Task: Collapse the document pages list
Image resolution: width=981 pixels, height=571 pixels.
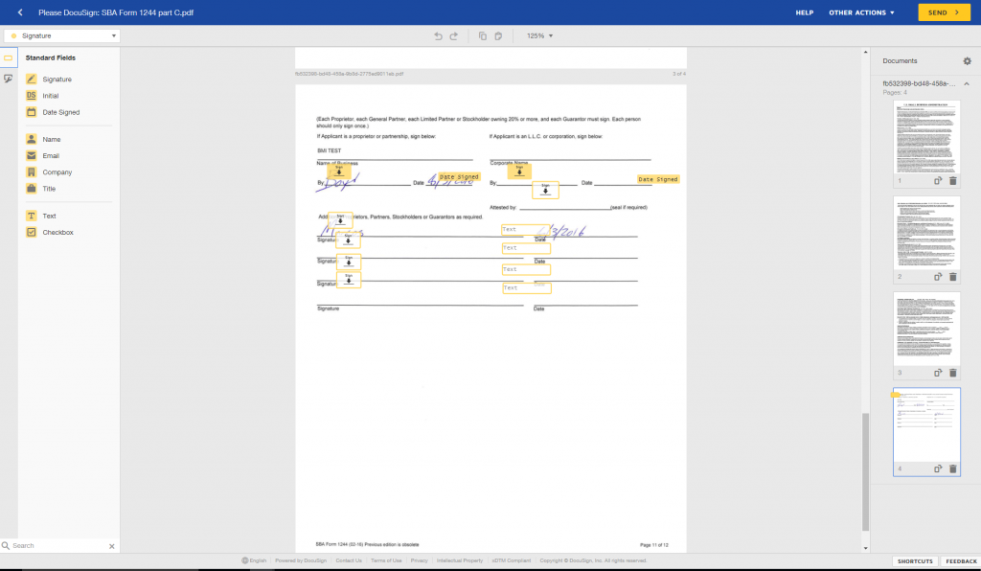Action: (x=966, y=84)
